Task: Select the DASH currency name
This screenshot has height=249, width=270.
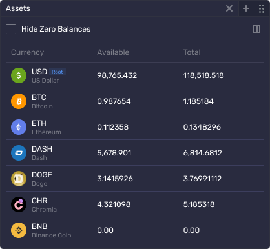Action: tap(42, 149)
